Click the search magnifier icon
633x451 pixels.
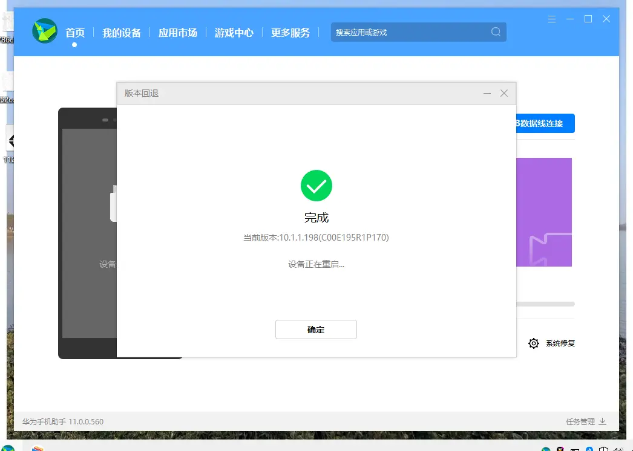coord(496,31)
